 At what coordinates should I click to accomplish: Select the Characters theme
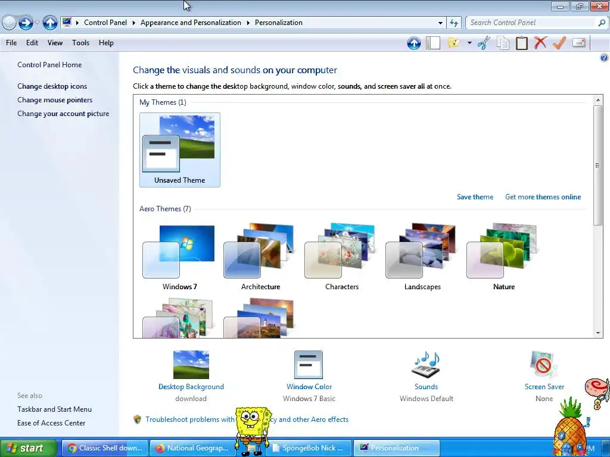341,257
